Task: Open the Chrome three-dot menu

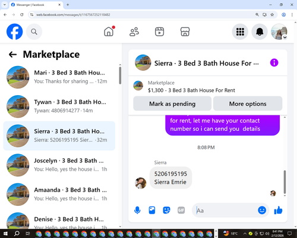Action: tap(292, 15)
